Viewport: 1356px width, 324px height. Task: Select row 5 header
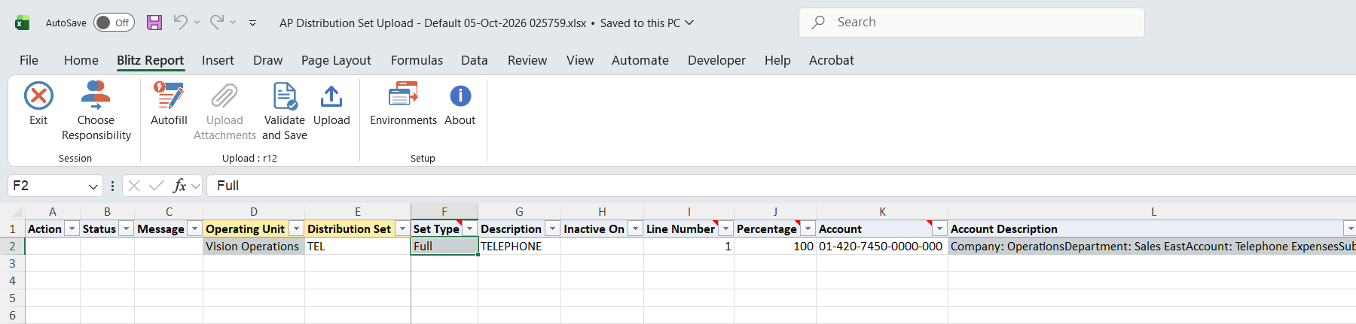(x=12, y=298)
